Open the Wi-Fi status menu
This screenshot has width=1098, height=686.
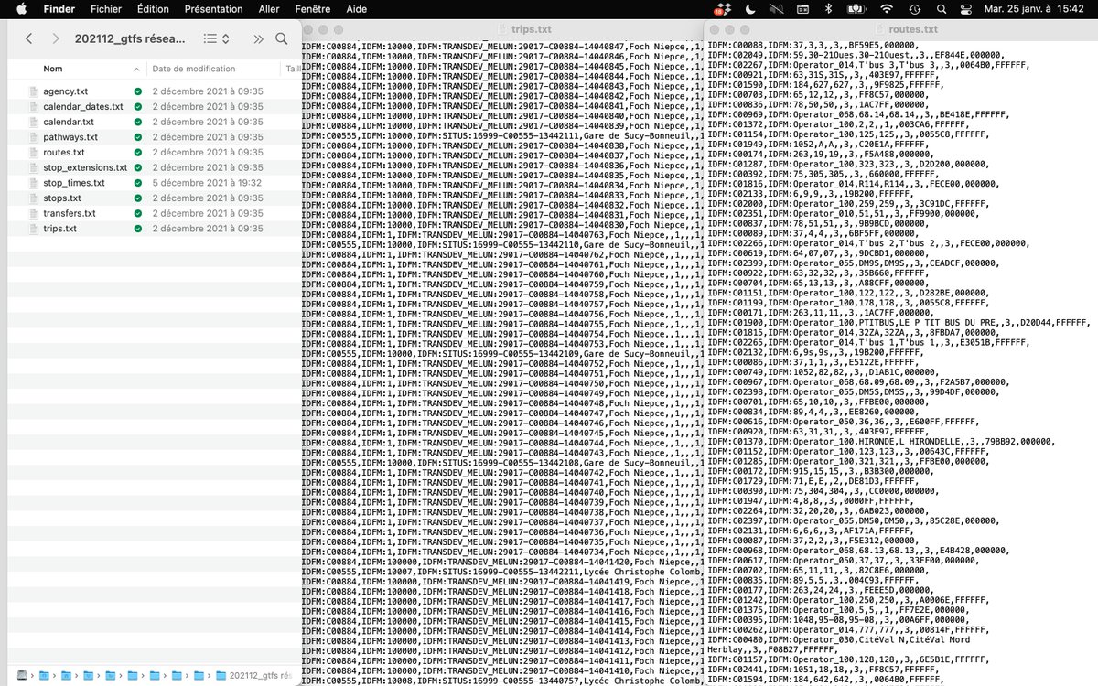pos(886,8)
